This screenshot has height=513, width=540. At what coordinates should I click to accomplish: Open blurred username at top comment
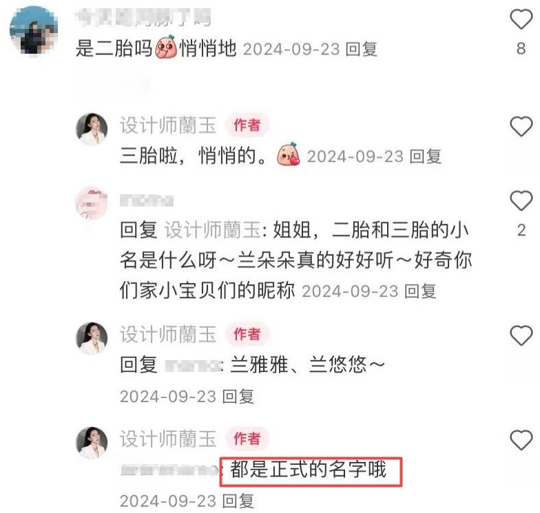(143, 17)
